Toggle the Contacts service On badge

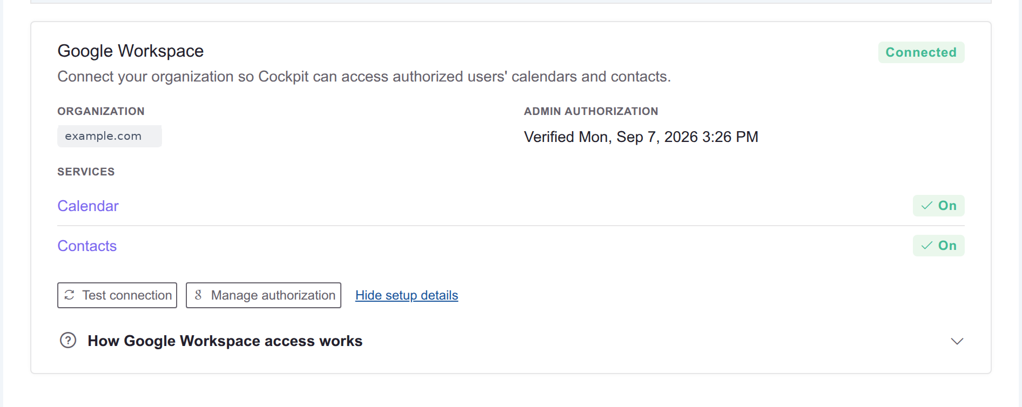pyautogui.click(x=938, y=246)
